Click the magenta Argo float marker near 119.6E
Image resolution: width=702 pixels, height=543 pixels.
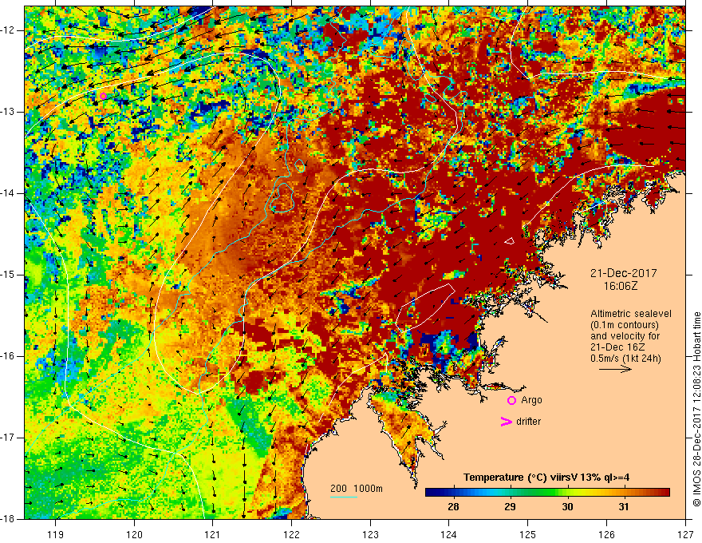[103, 96]
